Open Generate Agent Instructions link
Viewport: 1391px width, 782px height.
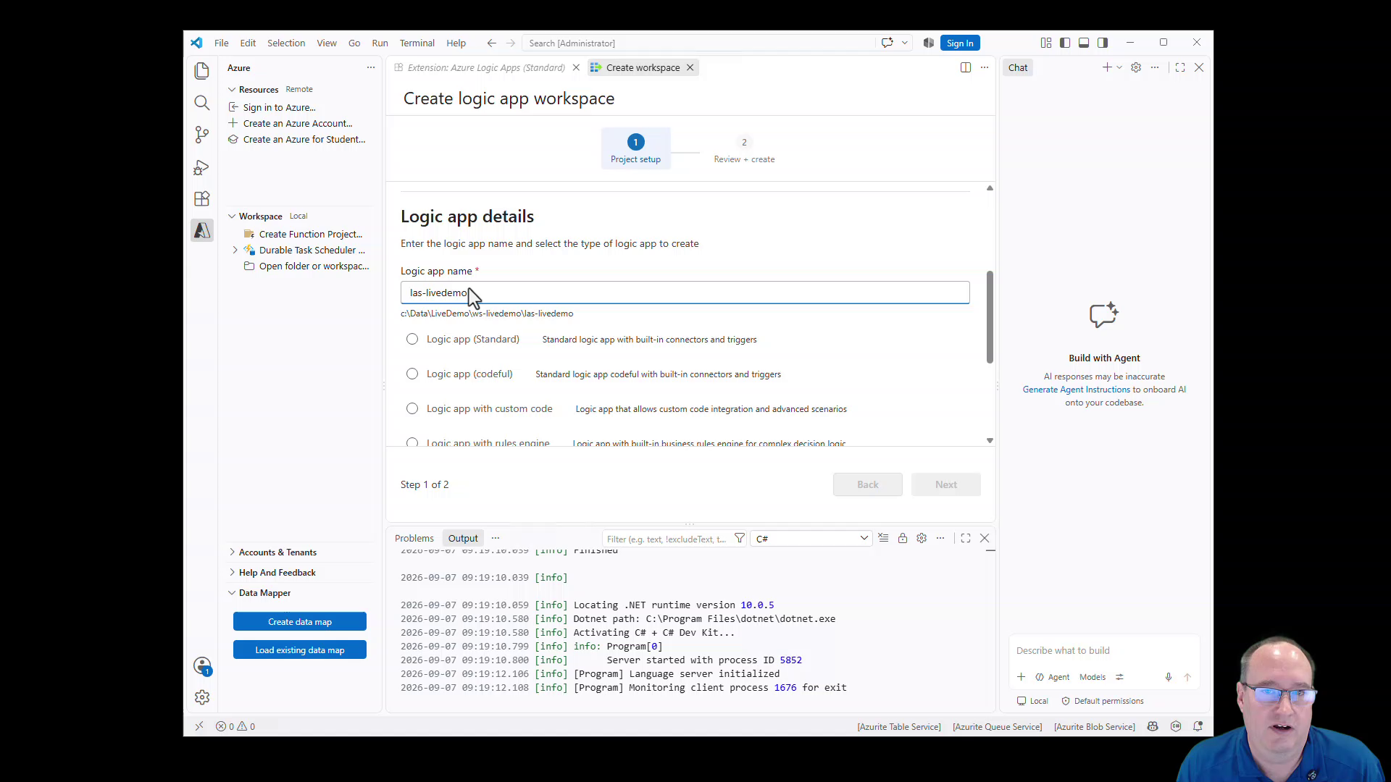point(1077,390)
